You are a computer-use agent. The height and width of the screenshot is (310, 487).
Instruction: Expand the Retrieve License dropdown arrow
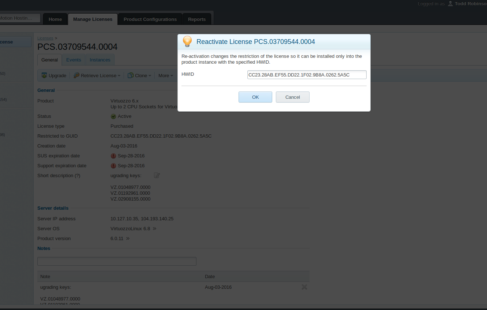119,76
